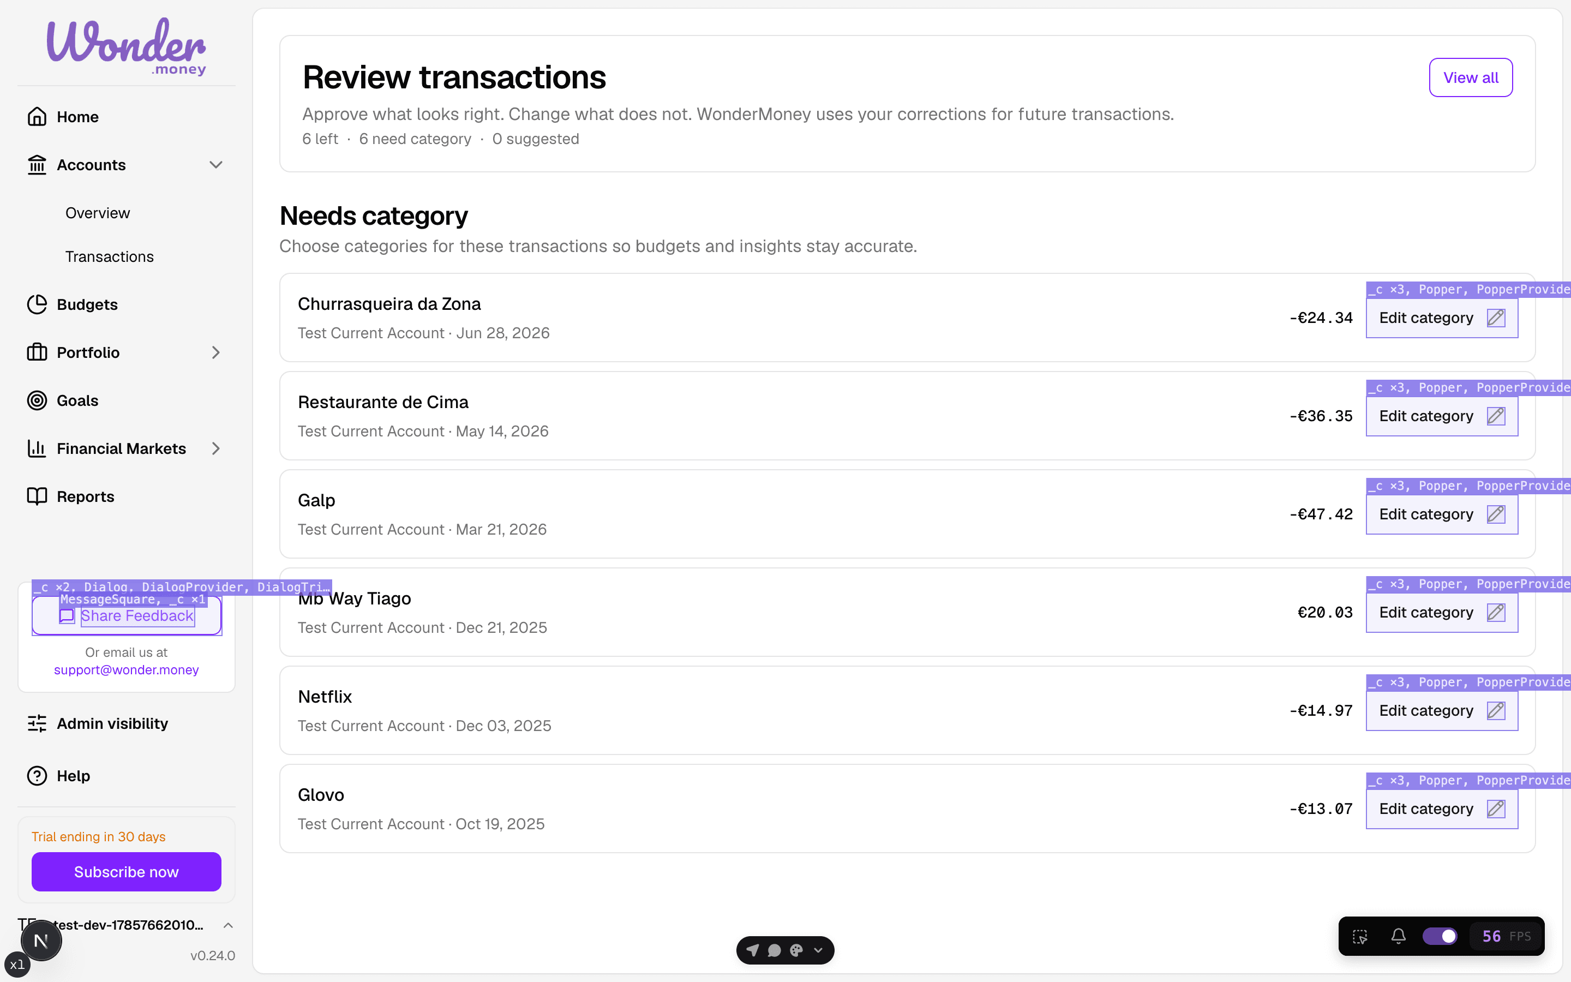The height and width of the screenshot is (982, 1571).
Task: Click the chat bubble icon in bottom toolbar
Action: (775, 950)
